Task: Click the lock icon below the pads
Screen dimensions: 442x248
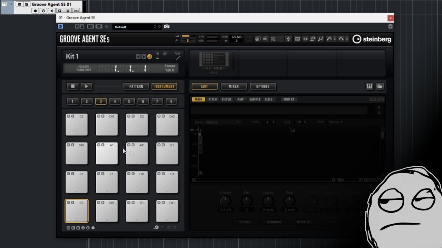Action: [x=93, y=228]
